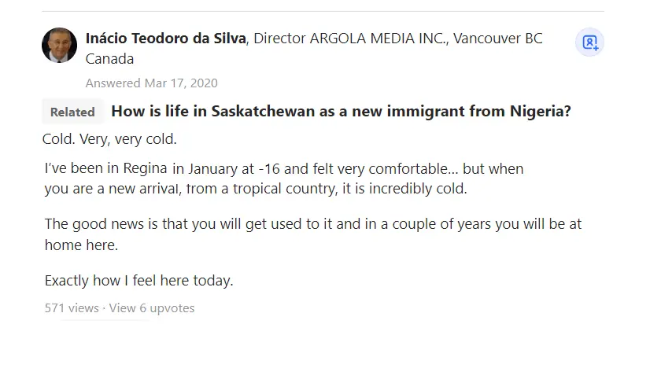Click the follow user icon beside the author
Screen dimensions: 650x383
[589, 42]
